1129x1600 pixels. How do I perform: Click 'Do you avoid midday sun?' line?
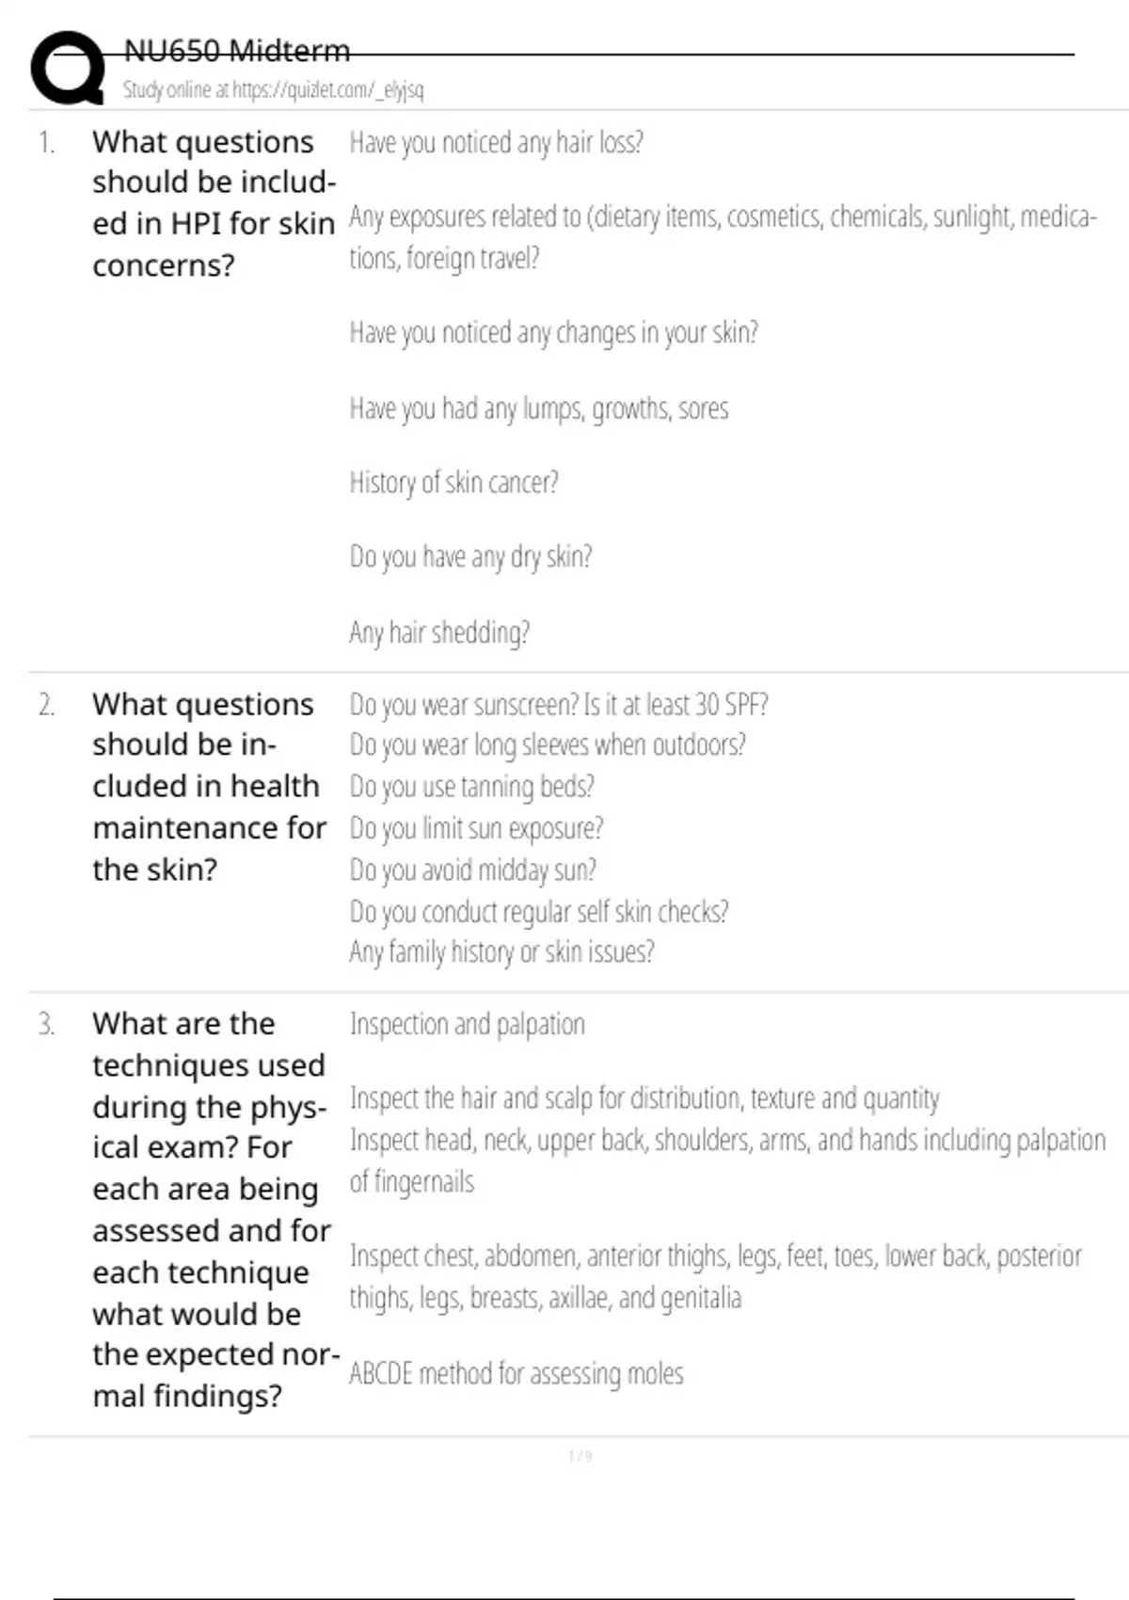pos(472,870)
